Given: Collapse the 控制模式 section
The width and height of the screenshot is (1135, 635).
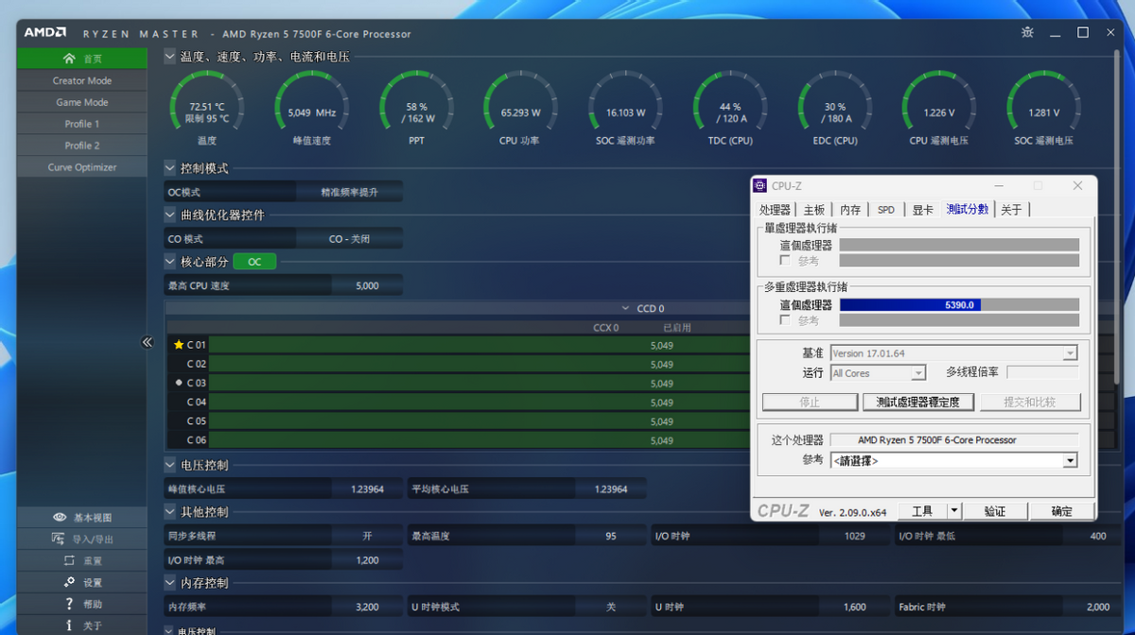Looking at the screenshot, I should coord(170,168).
